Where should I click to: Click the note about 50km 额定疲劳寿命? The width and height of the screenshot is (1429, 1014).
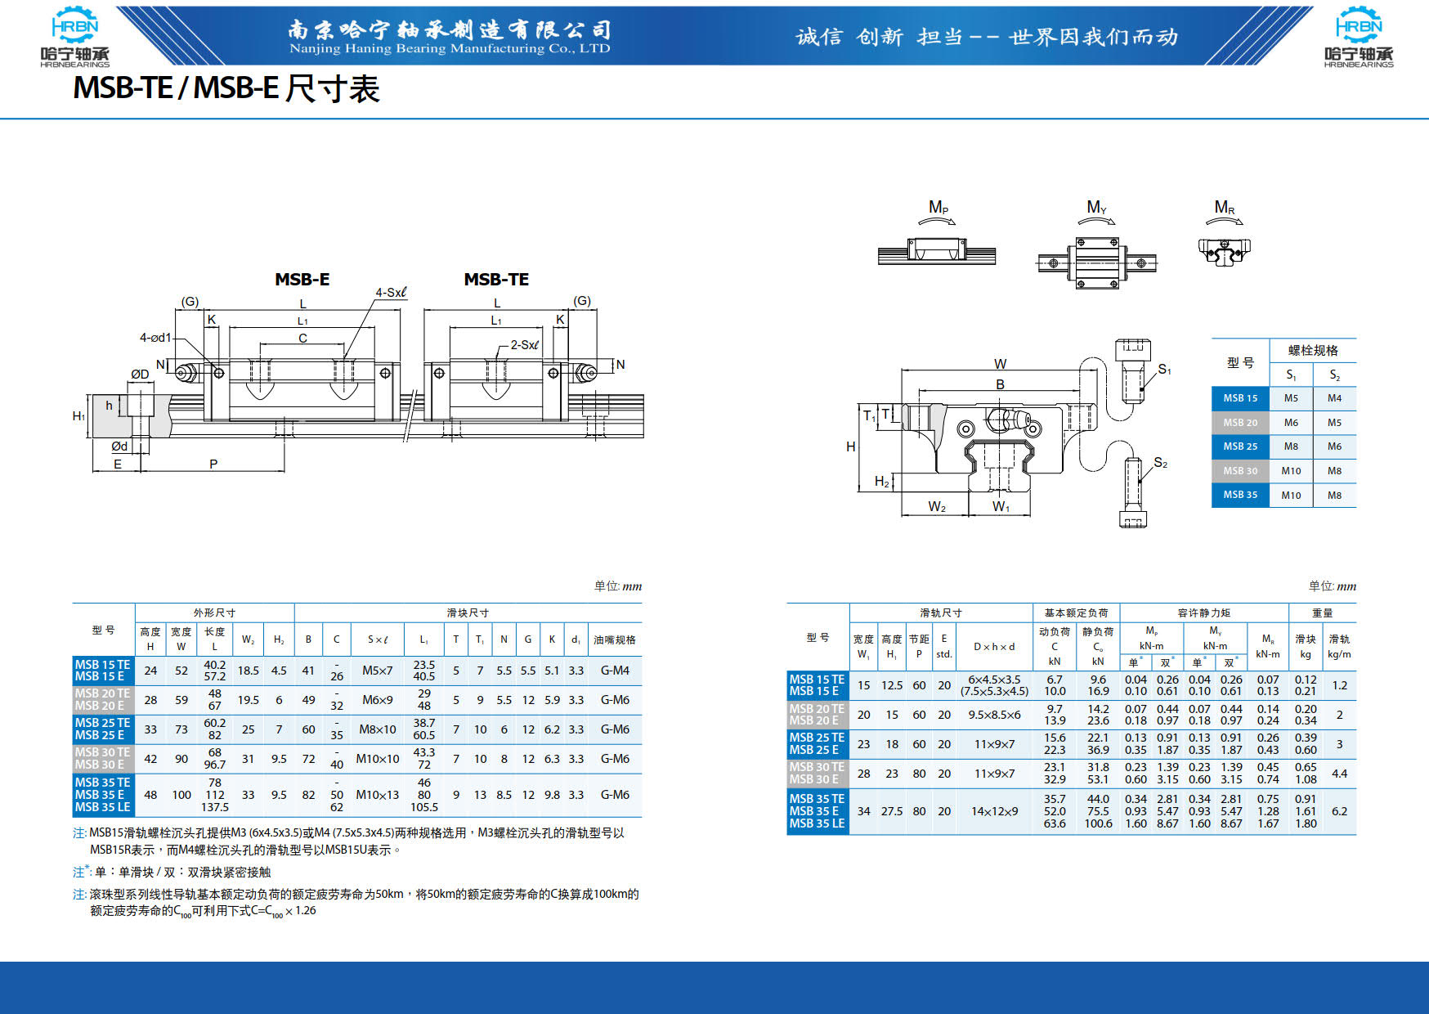[x=356, y=903]
